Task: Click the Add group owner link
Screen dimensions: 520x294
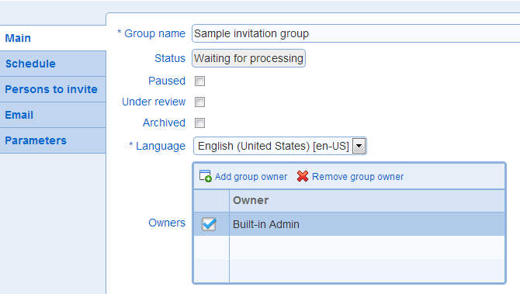Action: (x=251, y=177)
